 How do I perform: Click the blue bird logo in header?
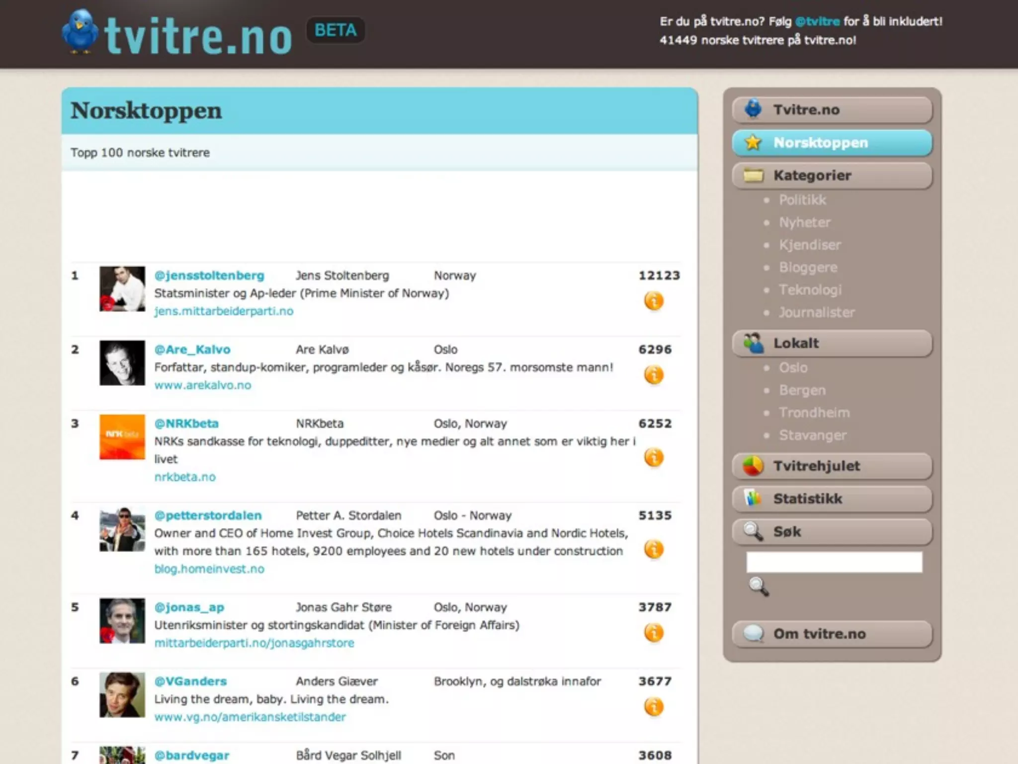tap(80, 31)
